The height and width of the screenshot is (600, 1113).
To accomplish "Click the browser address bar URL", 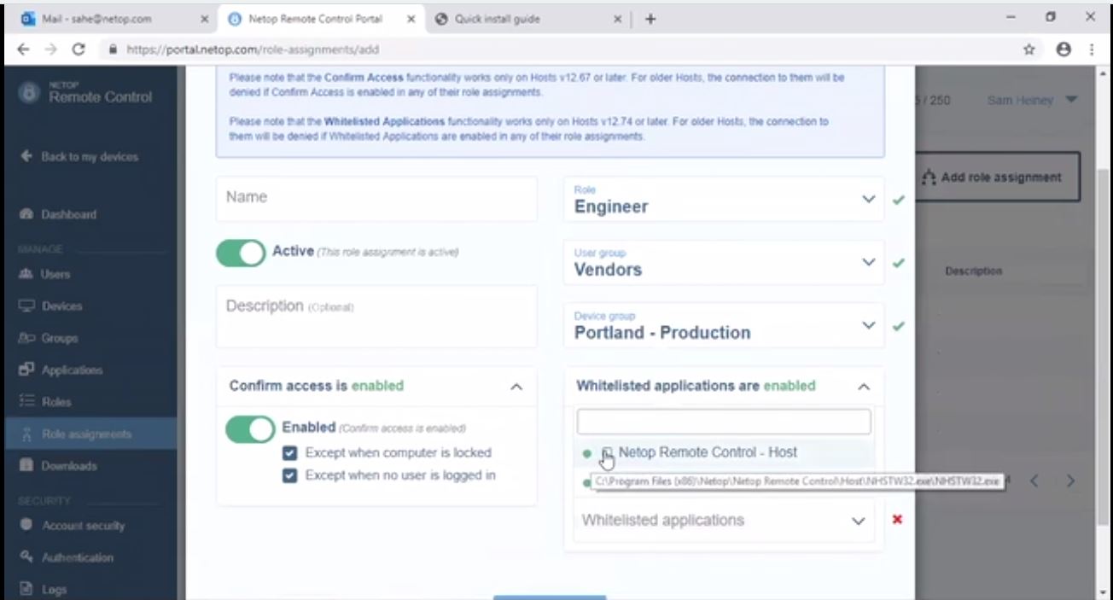I will (253, 50).
